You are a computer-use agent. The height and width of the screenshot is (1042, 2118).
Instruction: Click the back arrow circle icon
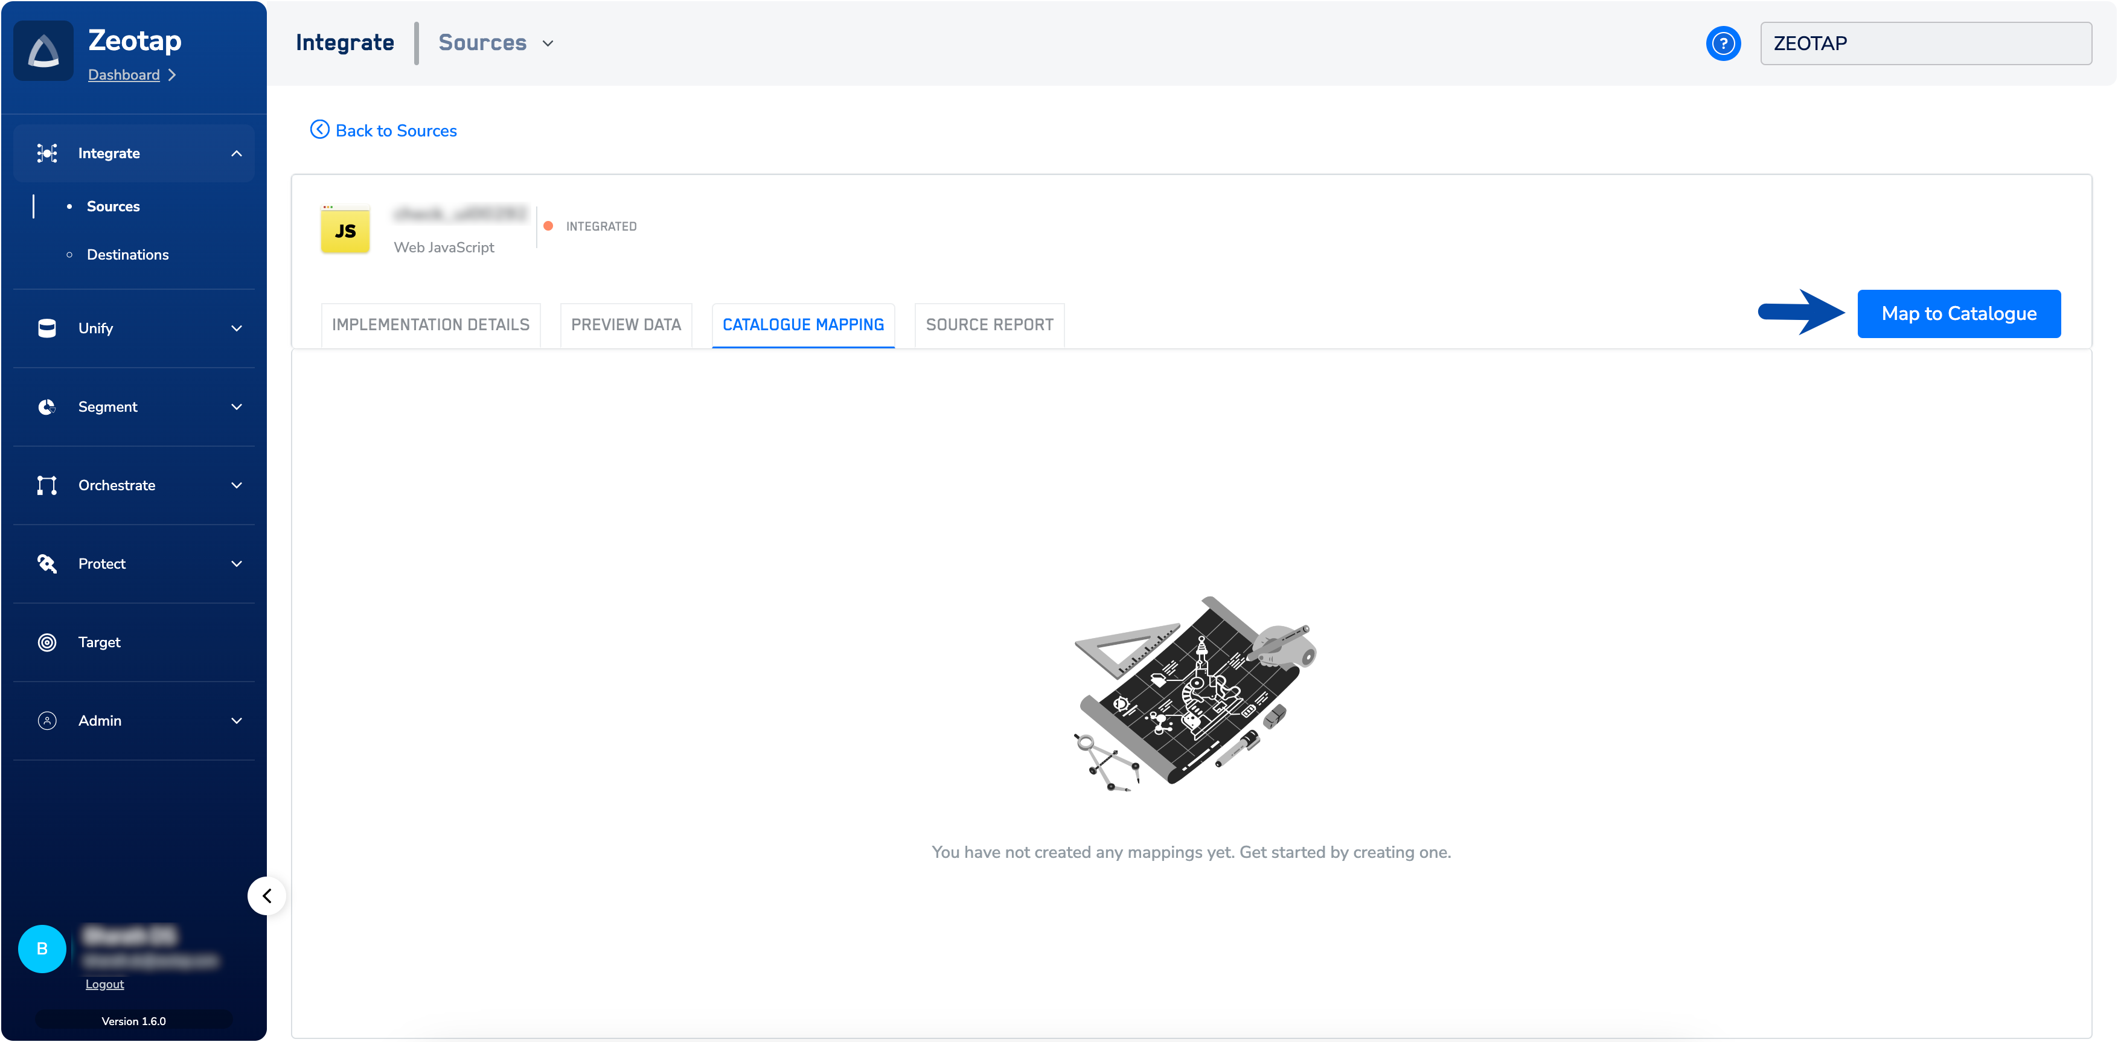pyautogui.click(x=319, y=130)
